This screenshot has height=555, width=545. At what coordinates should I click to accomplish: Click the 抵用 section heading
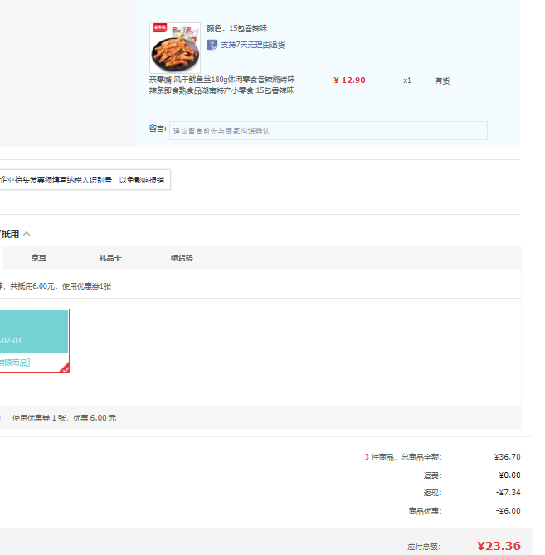click(x=10, y=234)
